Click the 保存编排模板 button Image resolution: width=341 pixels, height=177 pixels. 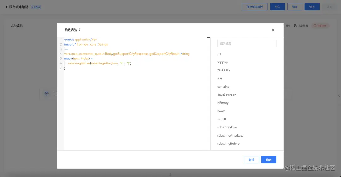(254, 7)
